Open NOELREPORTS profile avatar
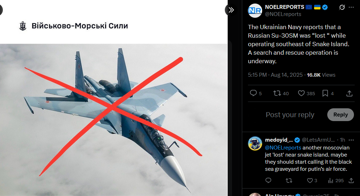Viewport: 360px width, 196px height. point(255,11)
